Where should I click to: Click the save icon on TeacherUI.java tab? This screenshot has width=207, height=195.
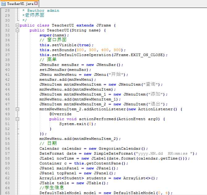pyautogui.click(x=3, y=4)
